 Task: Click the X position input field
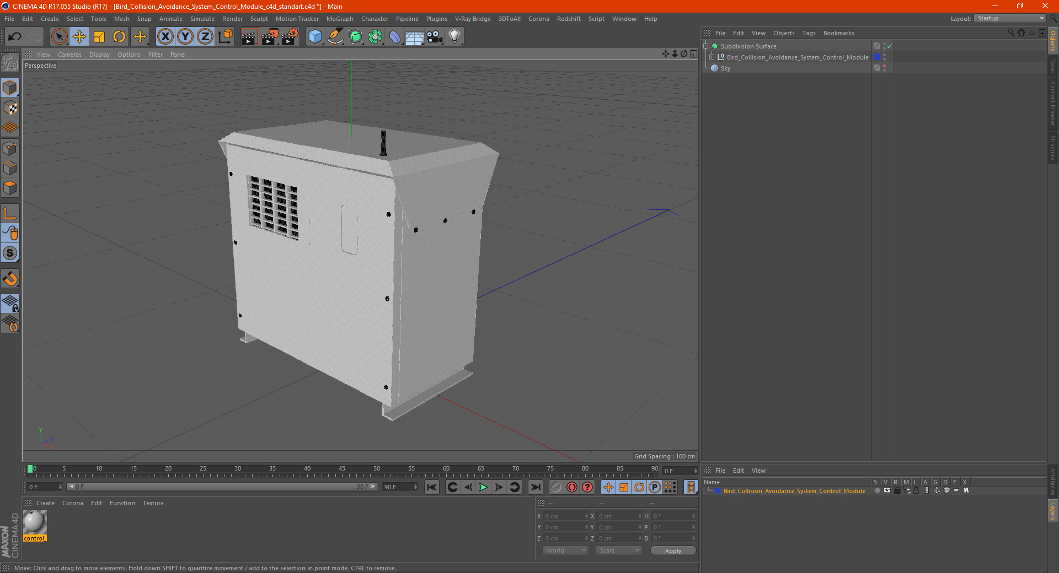pyautogui.click(x=565, y=516)
